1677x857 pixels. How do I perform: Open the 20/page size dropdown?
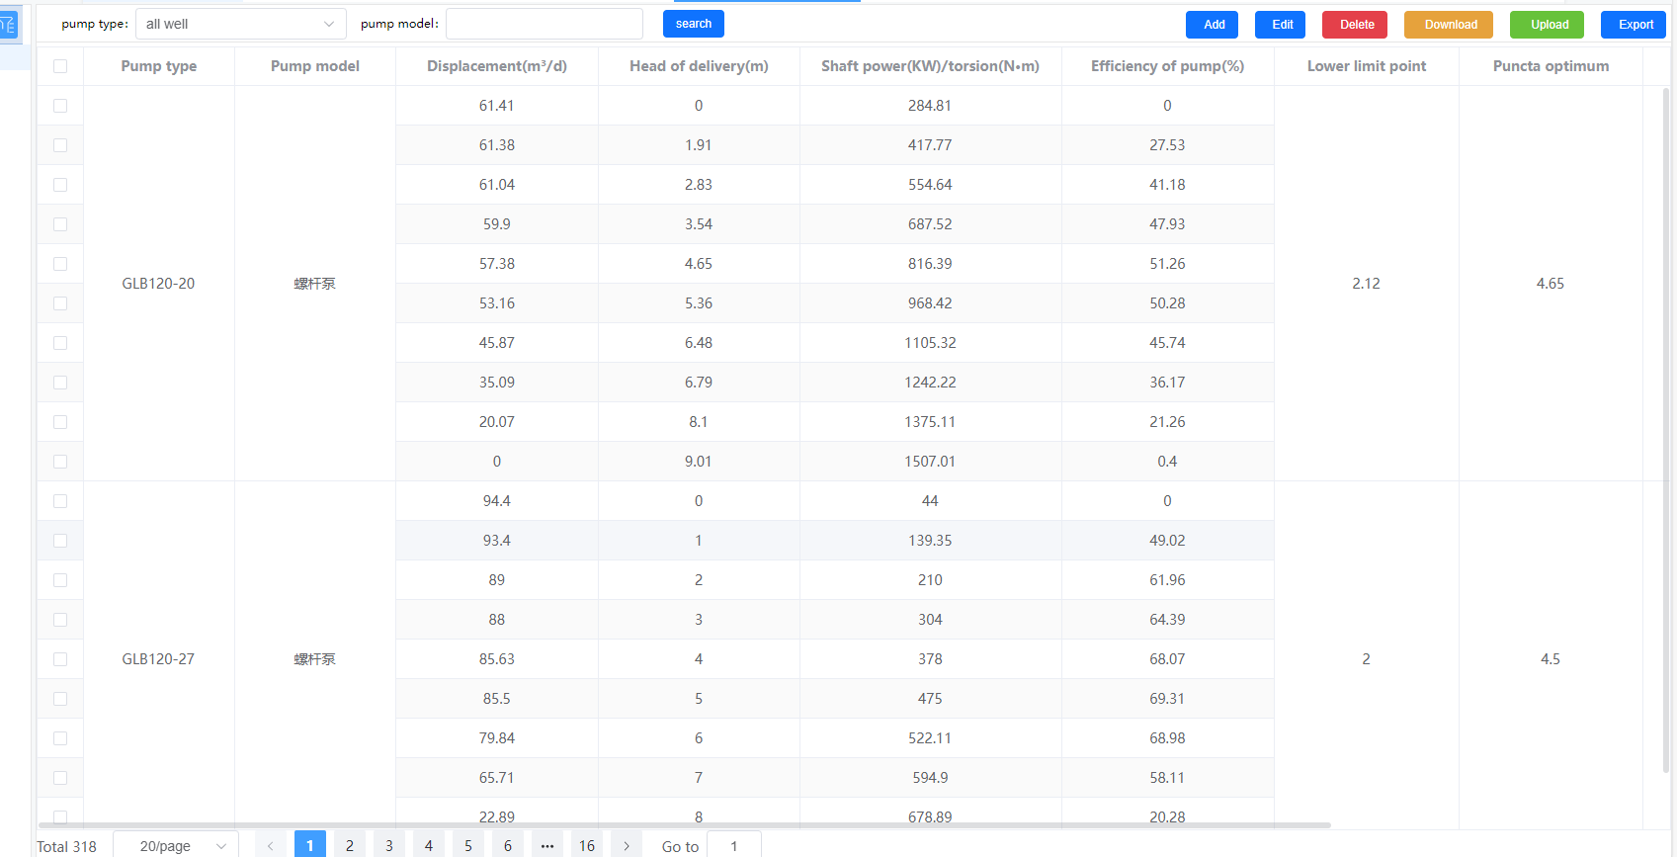tap(176, 846)
